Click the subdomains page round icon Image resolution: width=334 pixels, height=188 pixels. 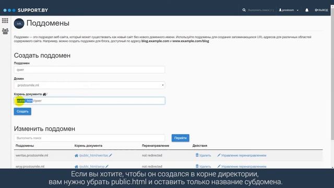(19, 23)
